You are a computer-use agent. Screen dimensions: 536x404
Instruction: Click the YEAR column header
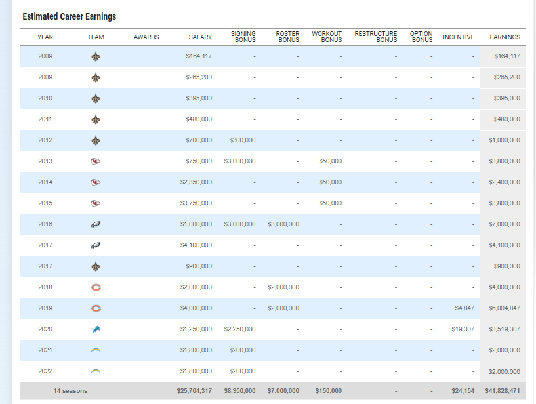coord(45,37)
